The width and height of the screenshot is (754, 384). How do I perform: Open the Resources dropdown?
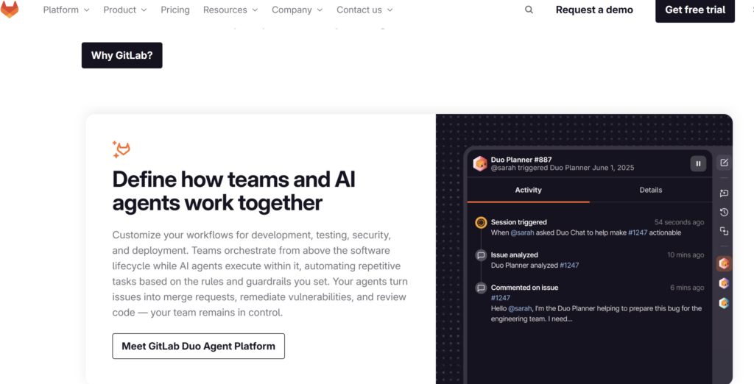(x=230, y=10)
